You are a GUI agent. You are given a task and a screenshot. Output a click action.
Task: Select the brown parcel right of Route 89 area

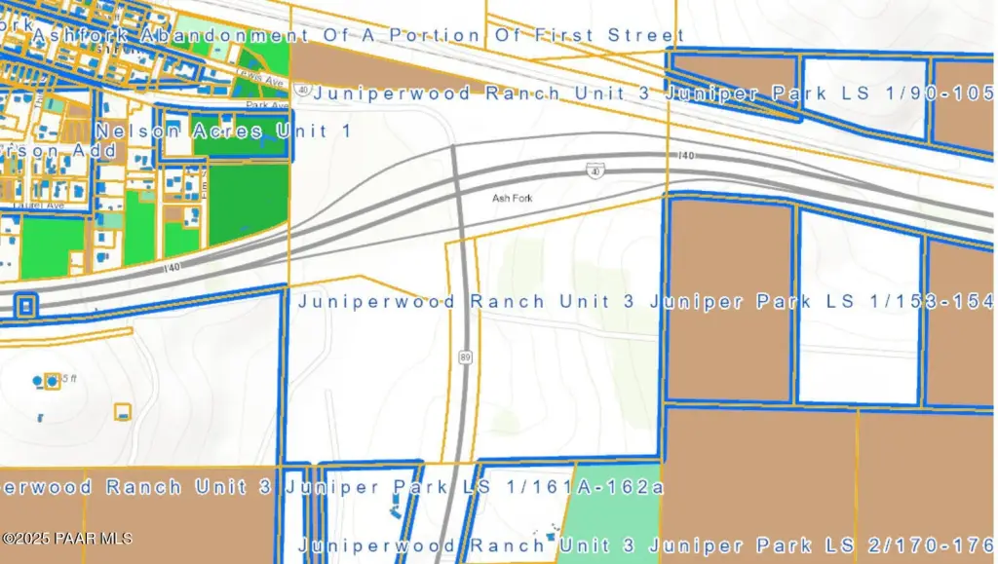click(x=729, y=302)
